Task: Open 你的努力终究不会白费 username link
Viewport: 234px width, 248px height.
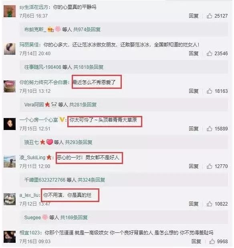Action: [x=43, y=82]
